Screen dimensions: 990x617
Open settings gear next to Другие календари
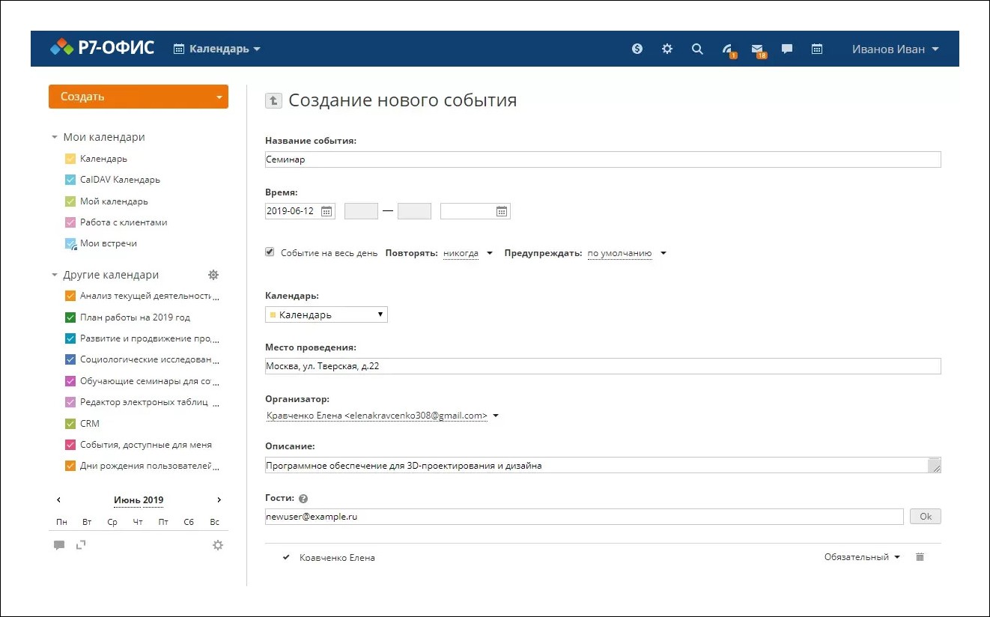tap(213, 274)
